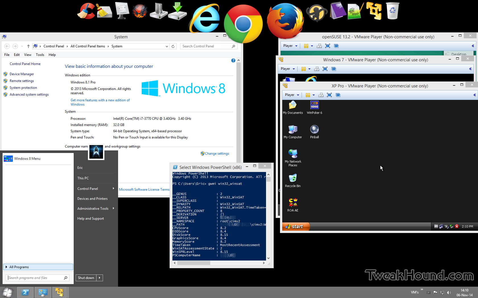Click the PowerShell taskbar icon
Screen dimensions: 478x298
[25, 292]
